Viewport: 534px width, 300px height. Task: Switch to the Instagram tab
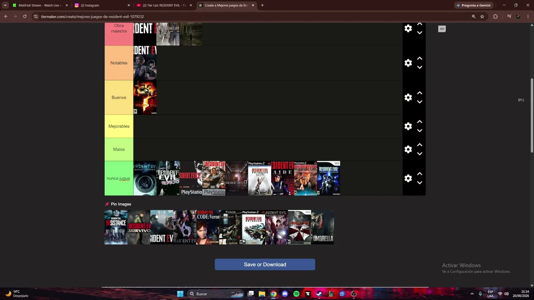point(101,5)
